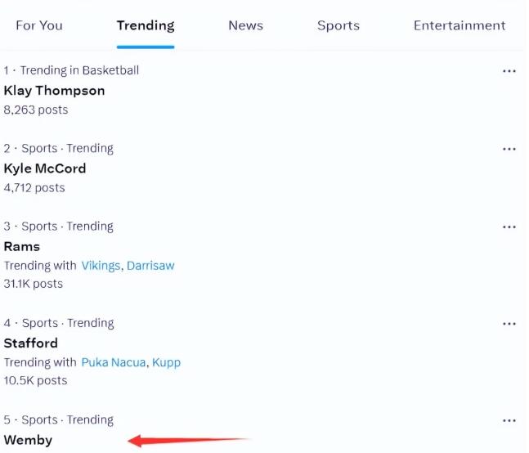Open the three-dot menu for Stafford trend
Screen dimensions: 529x453
click(x=509, y=324)
